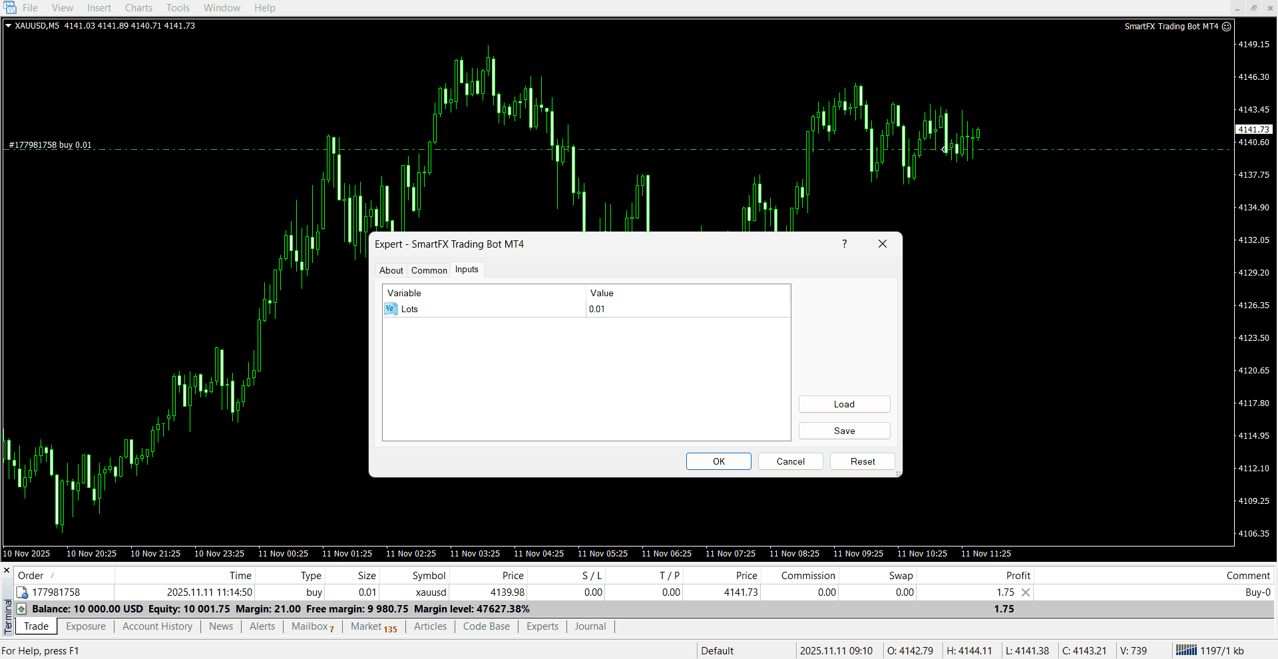This screenshot has width=1278, height=659.
Task: Click the SmartFX expert smiley face icon
Action: click(x=1226, y=27)
